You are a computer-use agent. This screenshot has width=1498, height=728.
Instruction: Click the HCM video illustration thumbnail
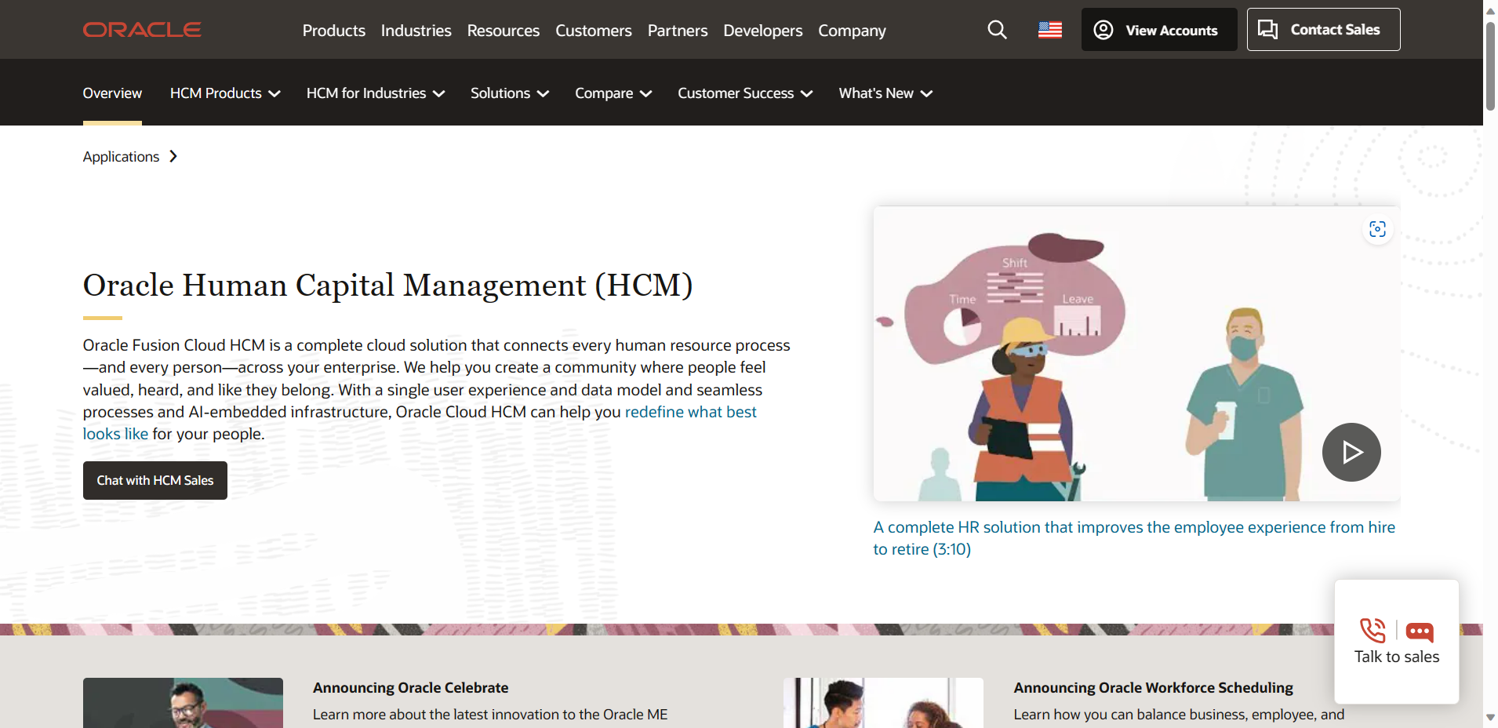[1136, 354]
